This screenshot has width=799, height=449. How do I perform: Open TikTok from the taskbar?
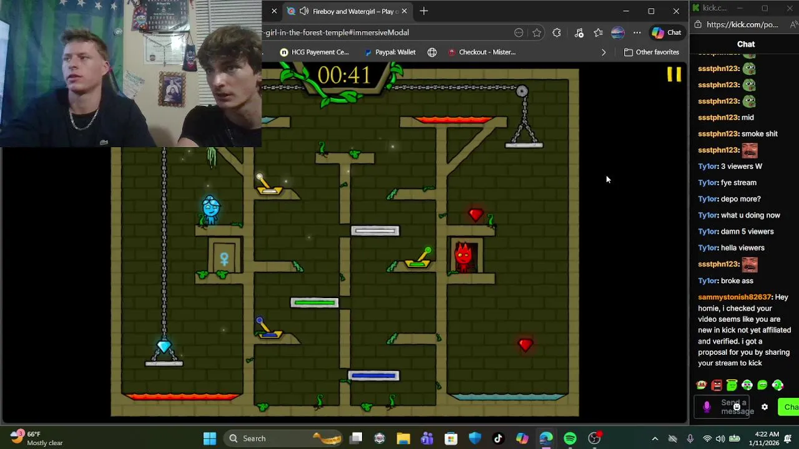tap(498, 438)
